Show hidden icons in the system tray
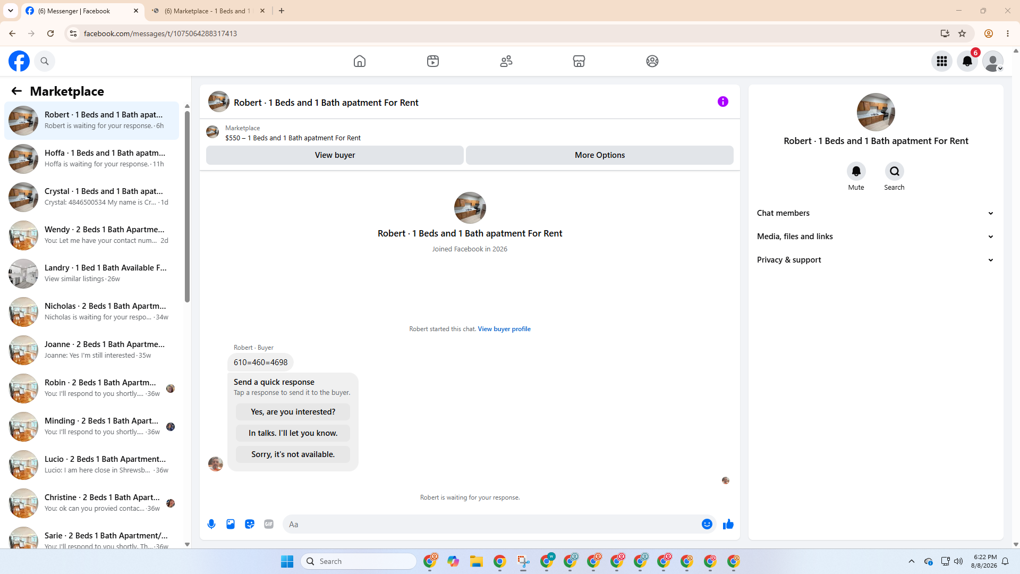This screenshot has height=574, width=1020. 912,561
